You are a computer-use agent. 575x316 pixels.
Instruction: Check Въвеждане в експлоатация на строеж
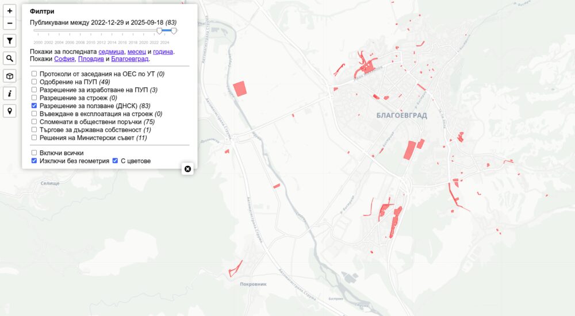pos(34,114)
